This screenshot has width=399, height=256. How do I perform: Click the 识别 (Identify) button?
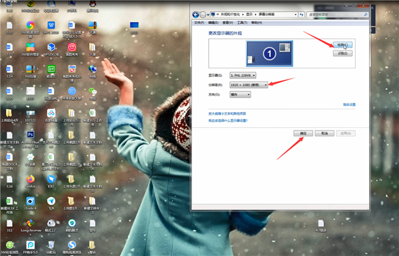(x=342, y=53)
